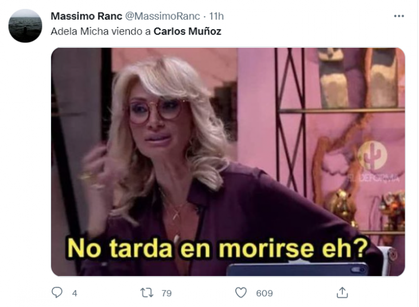Click the bold Carlos Muñoz text
Screen dimensions: 419x307
(x=187, y=31)
